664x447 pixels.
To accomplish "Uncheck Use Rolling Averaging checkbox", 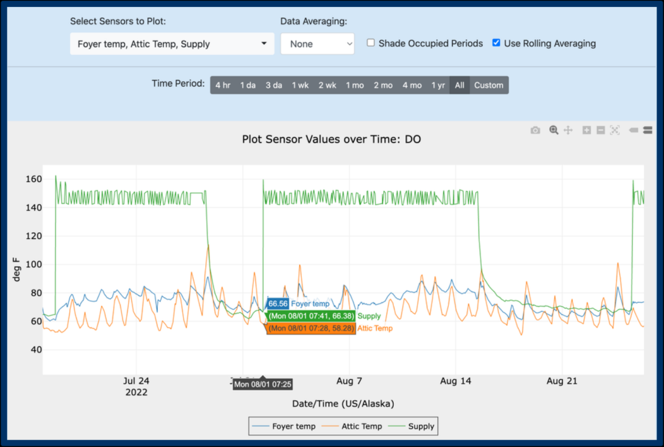I will pyautogui.click(x=496, y=43).
